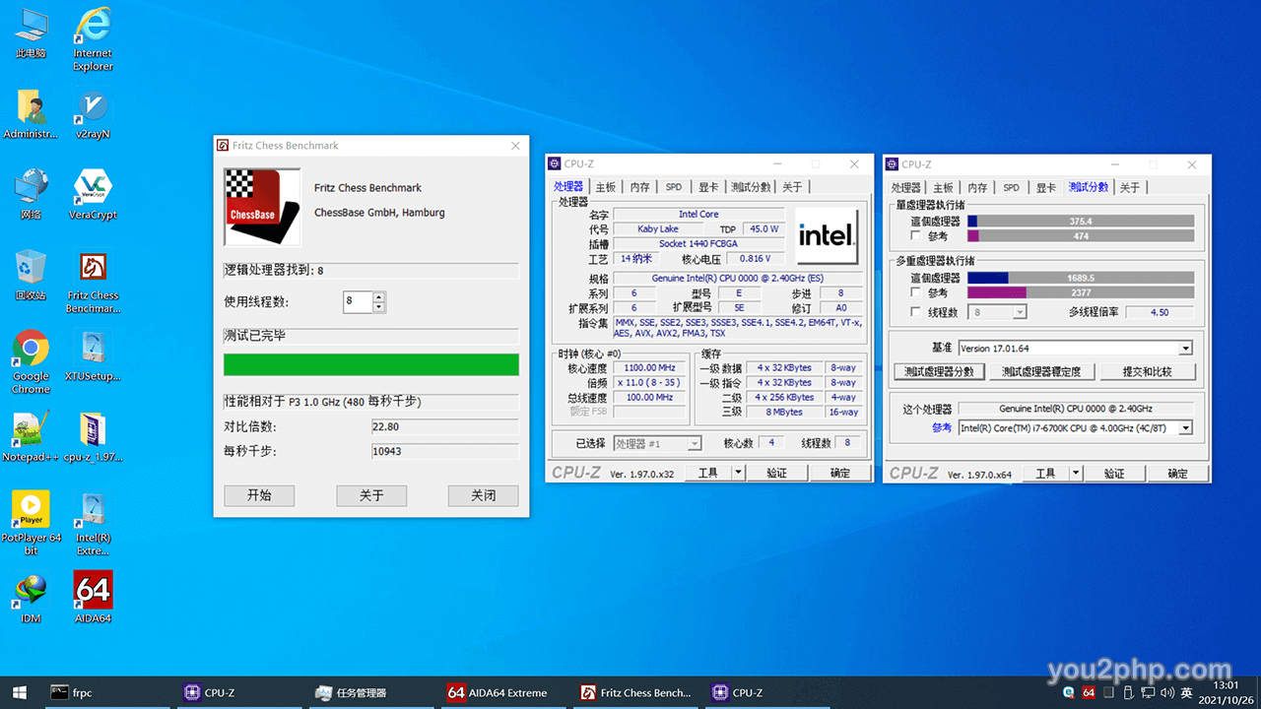Select the Notepad++ desktop shortcut
1261x709 pixels.
(32, 436)
